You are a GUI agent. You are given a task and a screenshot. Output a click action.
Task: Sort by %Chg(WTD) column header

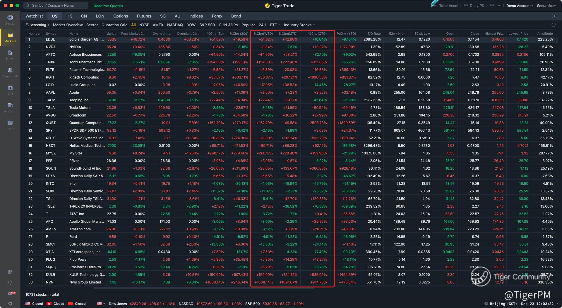(263, 34)
